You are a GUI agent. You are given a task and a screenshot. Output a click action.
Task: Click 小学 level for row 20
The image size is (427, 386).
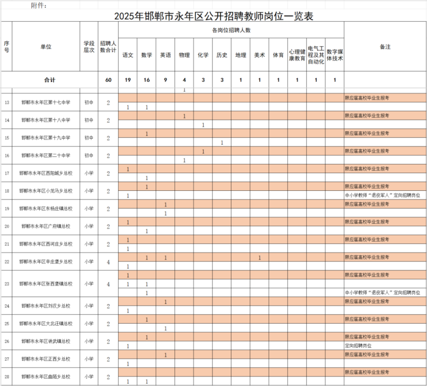[89, 226]
